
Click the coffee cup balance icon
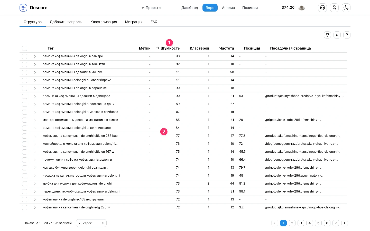(302, 8)
